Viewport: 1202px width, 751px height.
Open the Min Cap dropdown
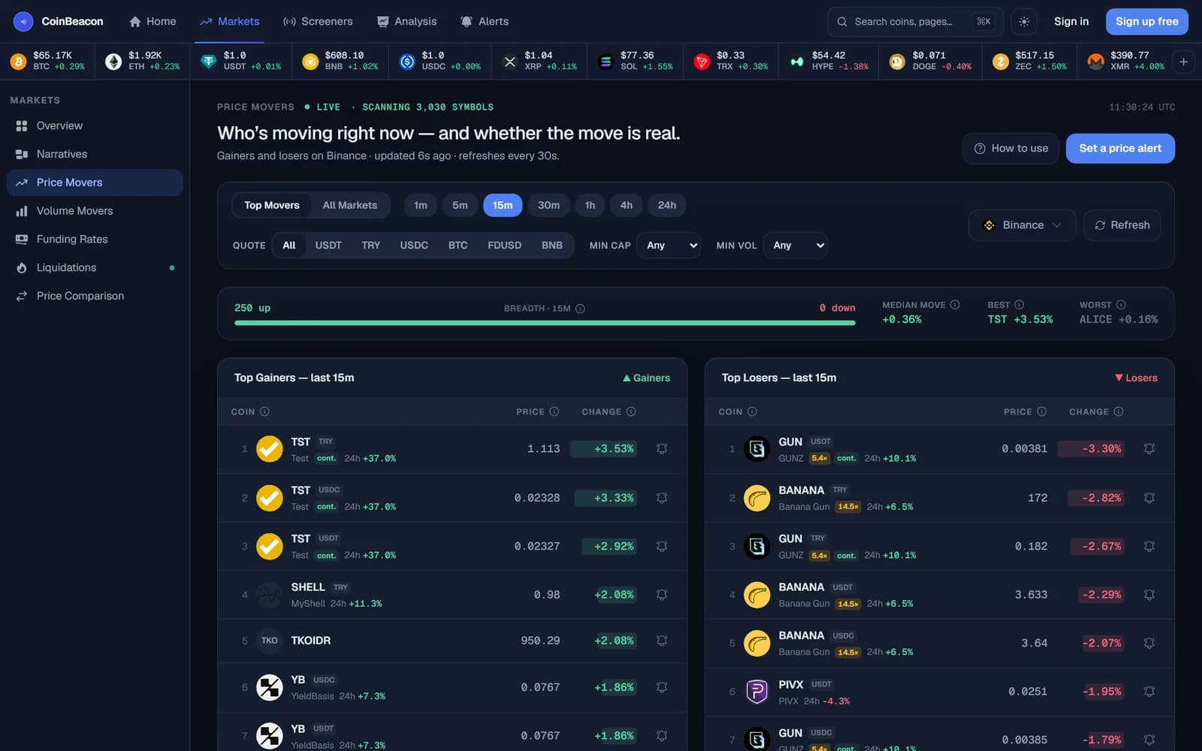click(669, 246)
